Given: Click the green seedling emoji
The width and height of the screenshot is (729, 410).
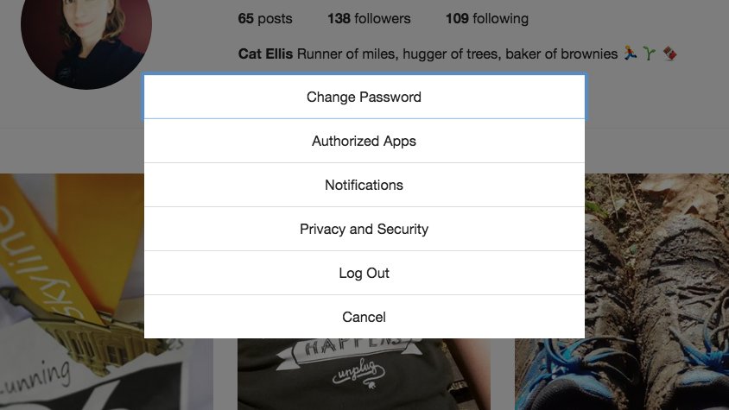Looking at the screenshot, I should coord(650,54).
